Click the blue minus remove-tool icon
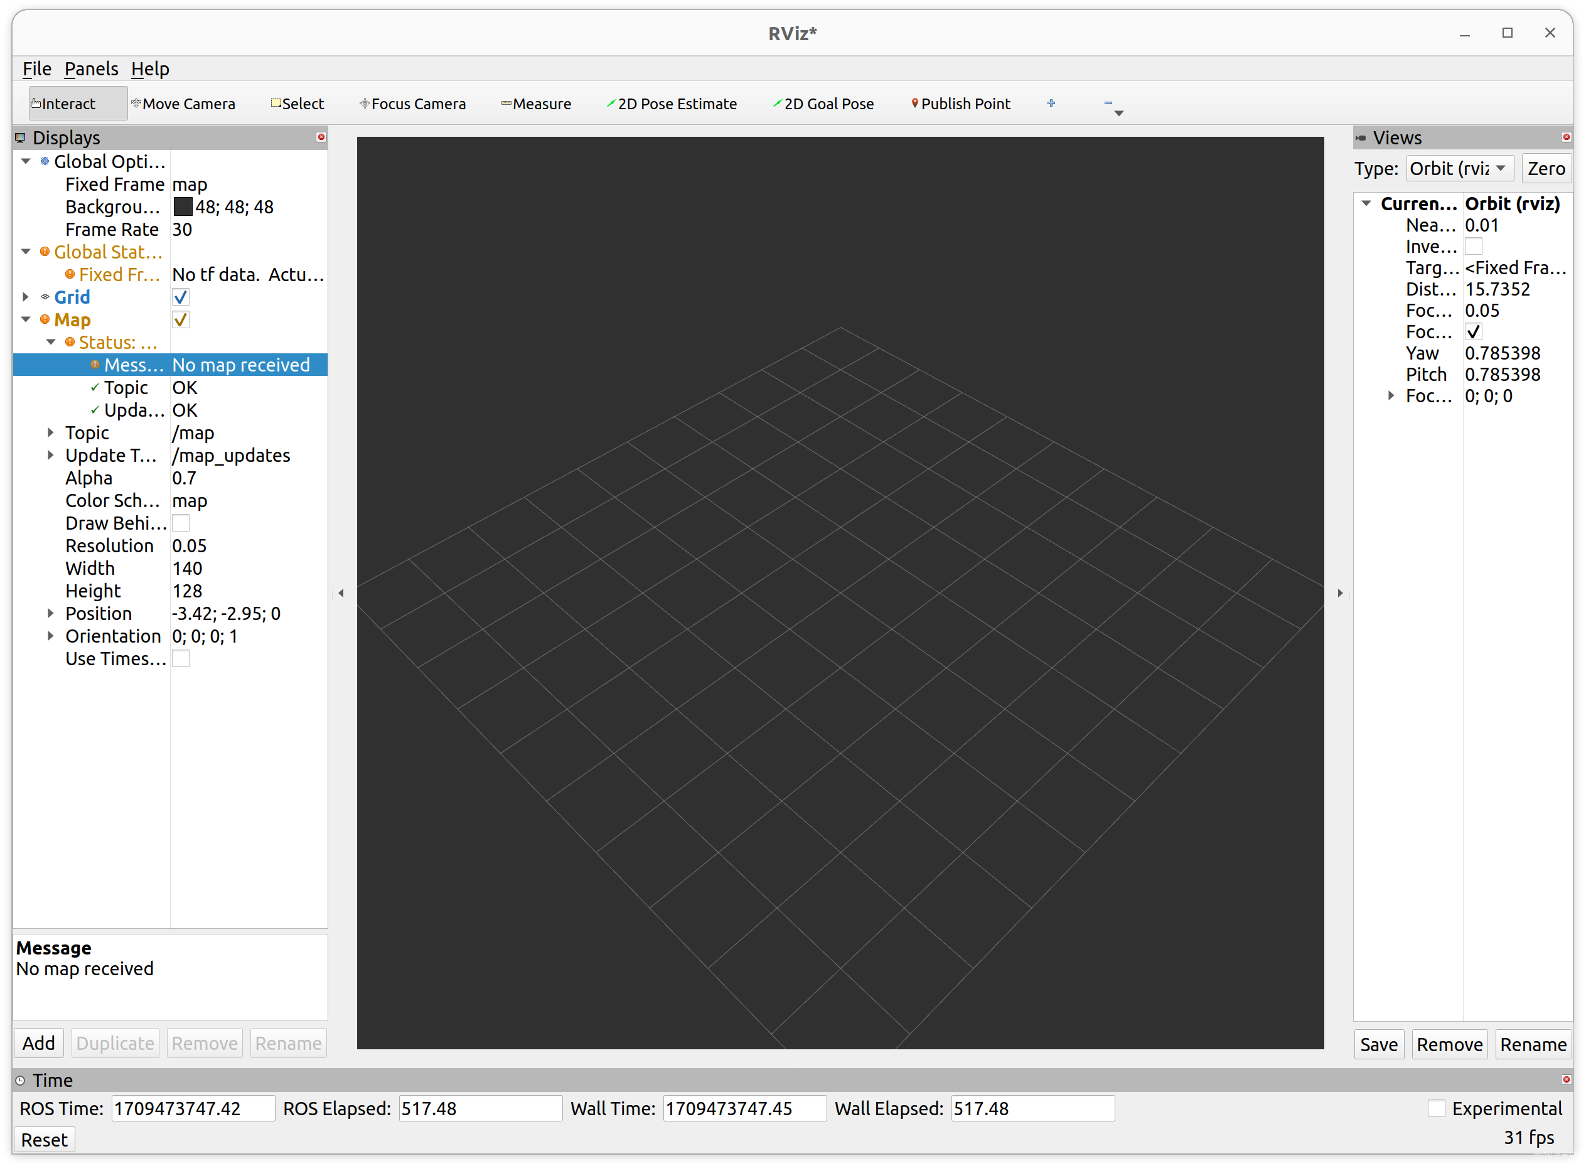Screen dimensions: 1586x1166 (x=1108, y=103)
